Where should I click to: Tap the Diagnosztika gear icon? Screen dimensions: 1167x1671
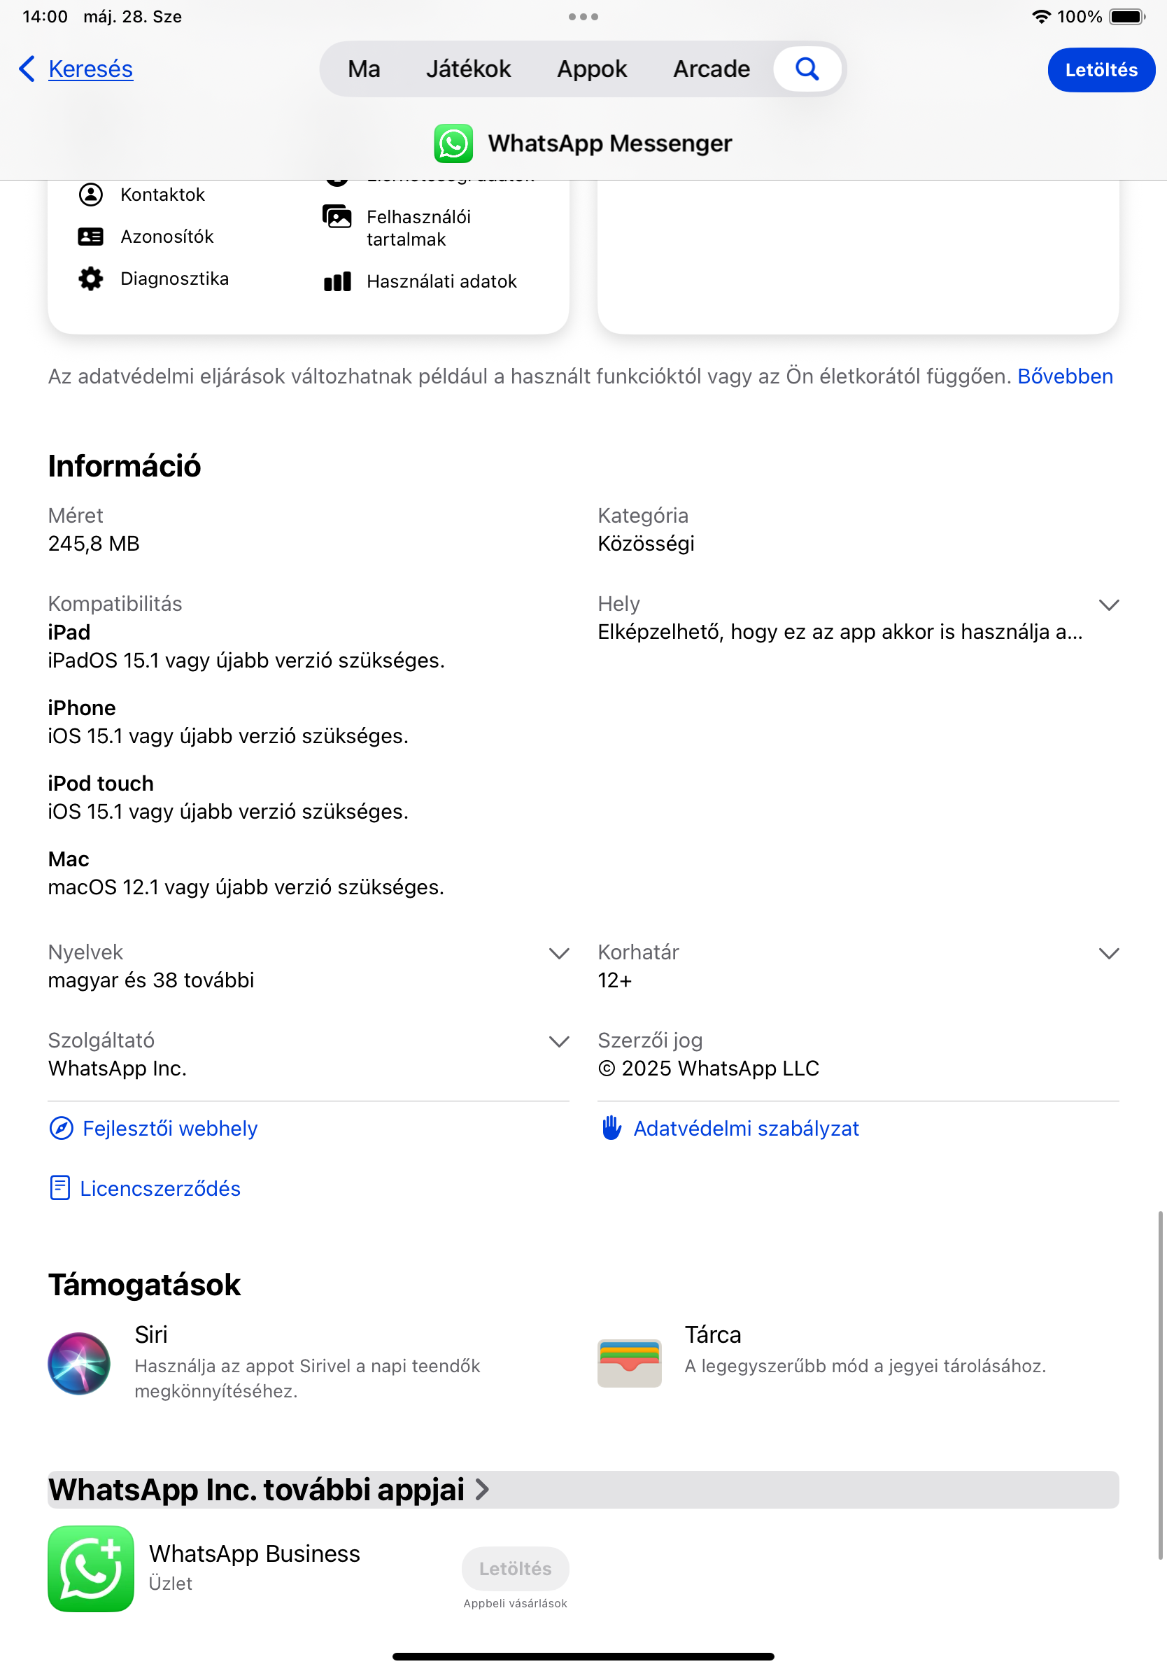pos(91,278)
